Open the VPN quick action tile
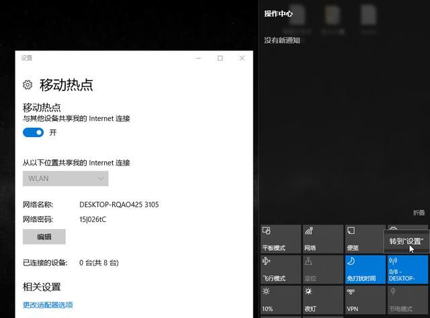 click(x=365, y=300)
